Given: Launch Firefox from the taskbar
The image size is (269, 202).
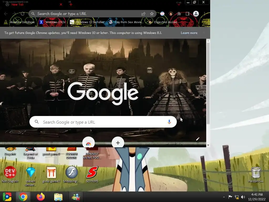Looking at the screenshot, I should tap(41, 197).
